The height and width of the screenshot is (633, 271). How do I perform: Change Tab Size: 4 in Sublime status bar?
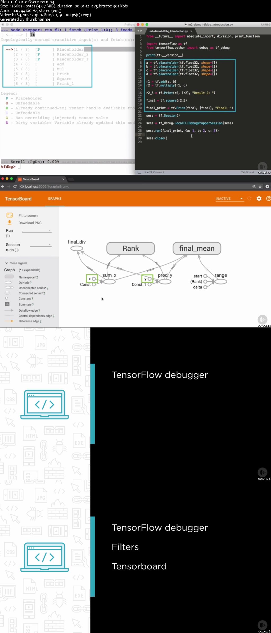pyautogui.click(x=247, y=172)
